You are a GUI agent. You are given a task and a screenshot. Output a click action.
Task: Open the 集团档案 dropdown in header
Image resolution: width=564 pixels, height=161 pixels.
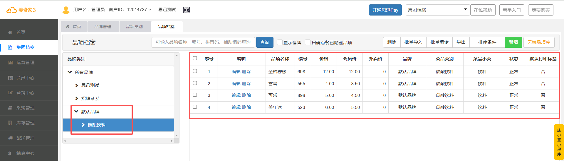[437, 10]
